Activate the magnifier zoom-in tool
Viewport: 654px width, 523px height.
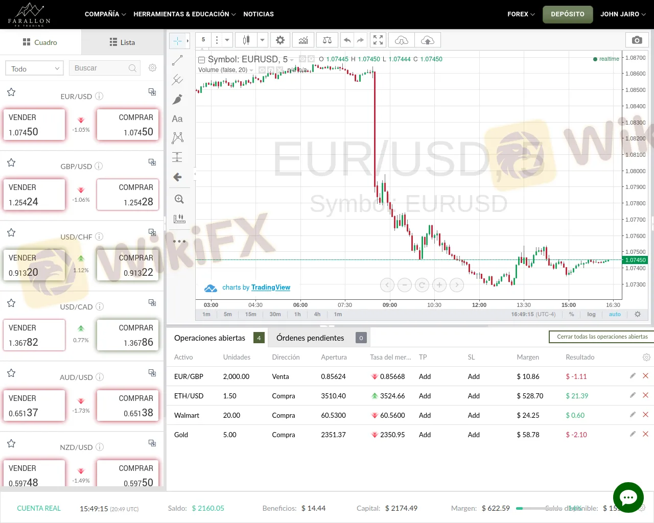[179, 199]
